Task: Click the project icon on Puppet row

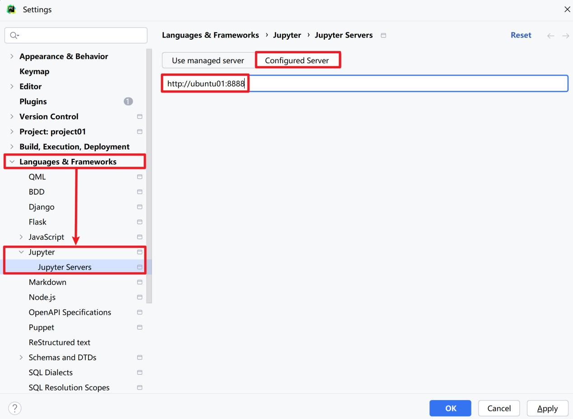Action: tap(140, 327)
